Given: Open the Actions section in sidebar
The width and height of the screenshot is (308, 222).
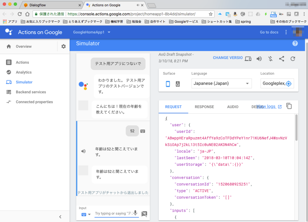Looking at the screenshot, I should [x=22, y=62].
